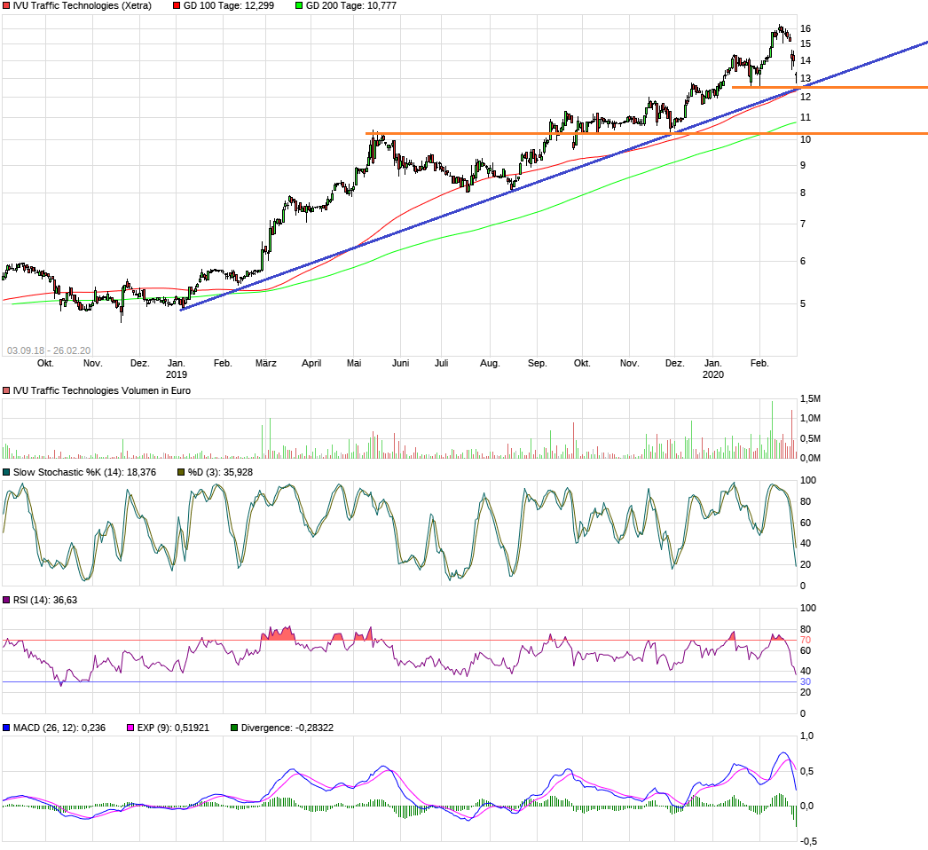Click the red IVU Traffic Technologies legend swatch
The width and height of the screenshot is (928, 850).
(6, 5)
